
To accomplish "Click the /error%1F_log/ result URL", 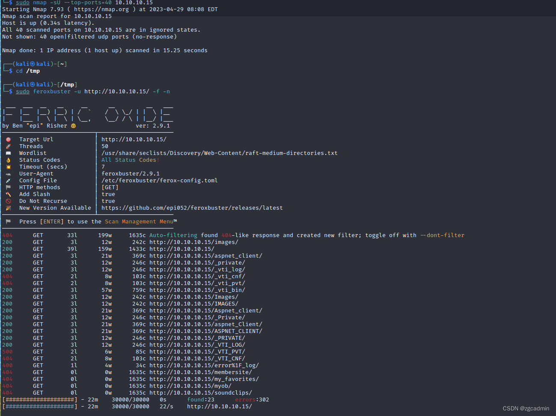I will click(204, 365).
